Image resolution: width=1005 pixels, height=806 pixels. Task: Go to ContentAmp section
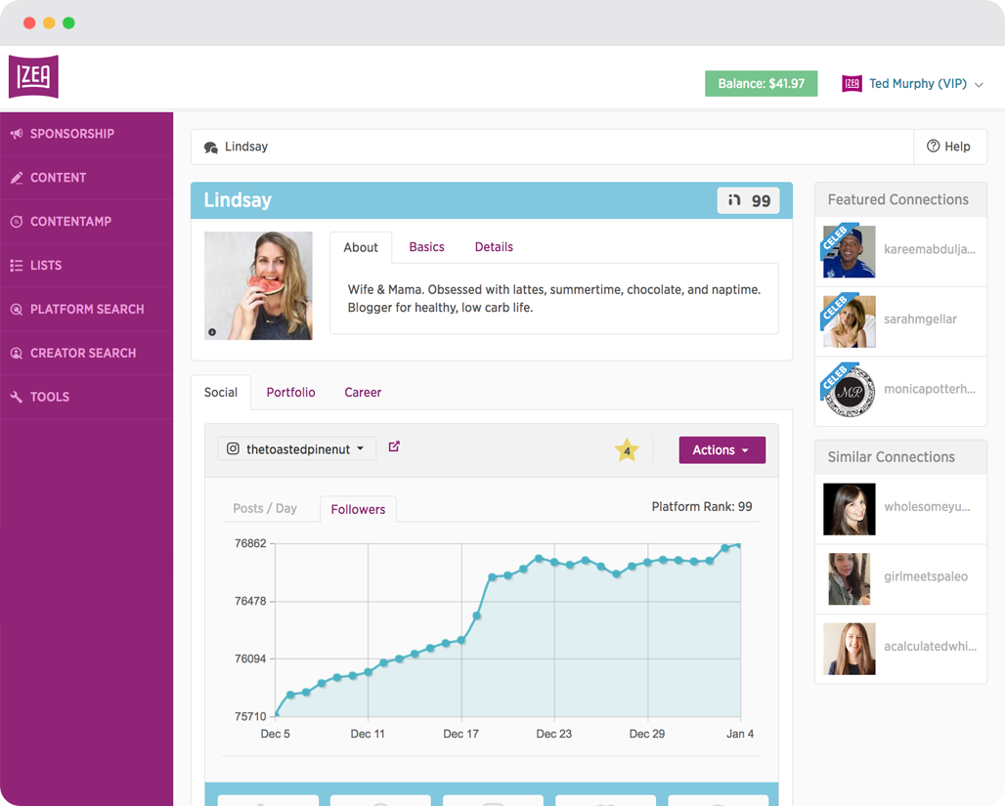coord(87,222)
